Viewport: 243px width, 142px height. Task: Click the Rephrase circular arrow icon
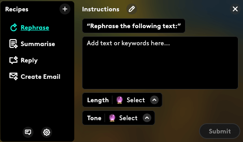(14, 28)
